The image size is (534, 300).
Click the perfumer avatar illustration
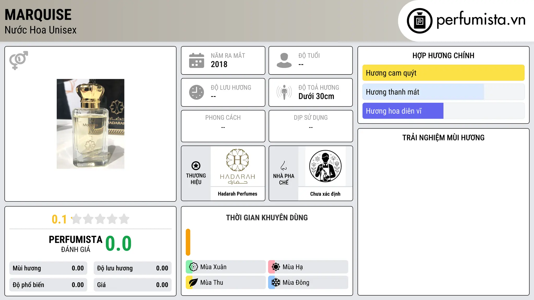coord(325,166)
